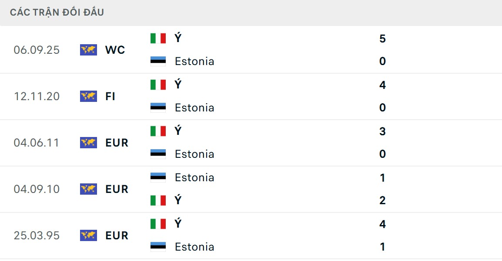This screenshot has width=502, height=261.
Task: Click Estonia flag in the 25.03.95 match
Action: click(x=158, y=247)
